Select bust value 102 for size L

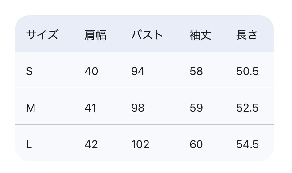coord(140,144)
